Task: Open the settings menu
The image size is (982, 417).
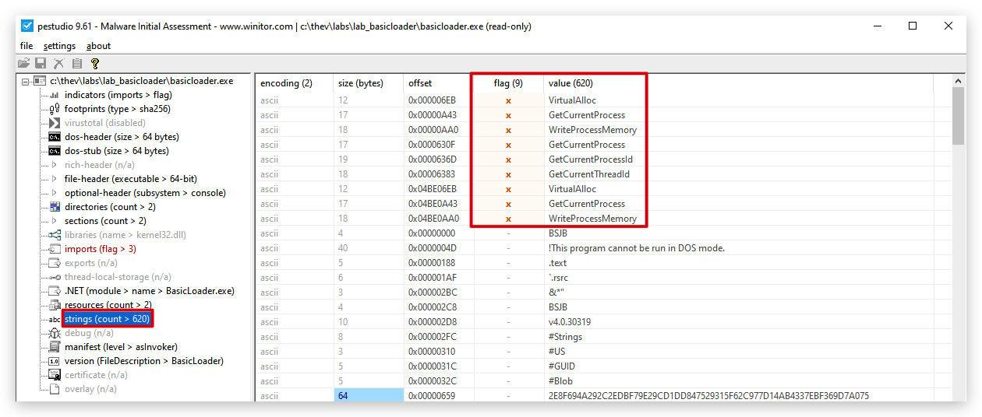Action: (59, 46)
